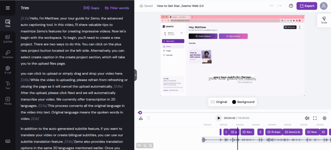
Task: Select the Background canvas option
Action: point(243,102)
